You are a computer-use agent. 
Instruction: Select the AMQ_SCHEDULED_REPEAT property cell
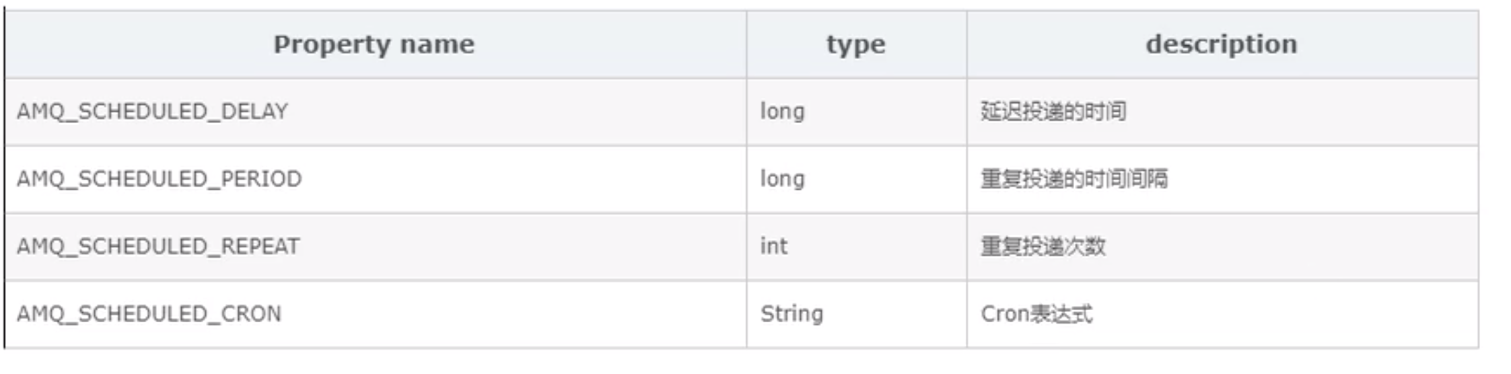tap(159, 246)
